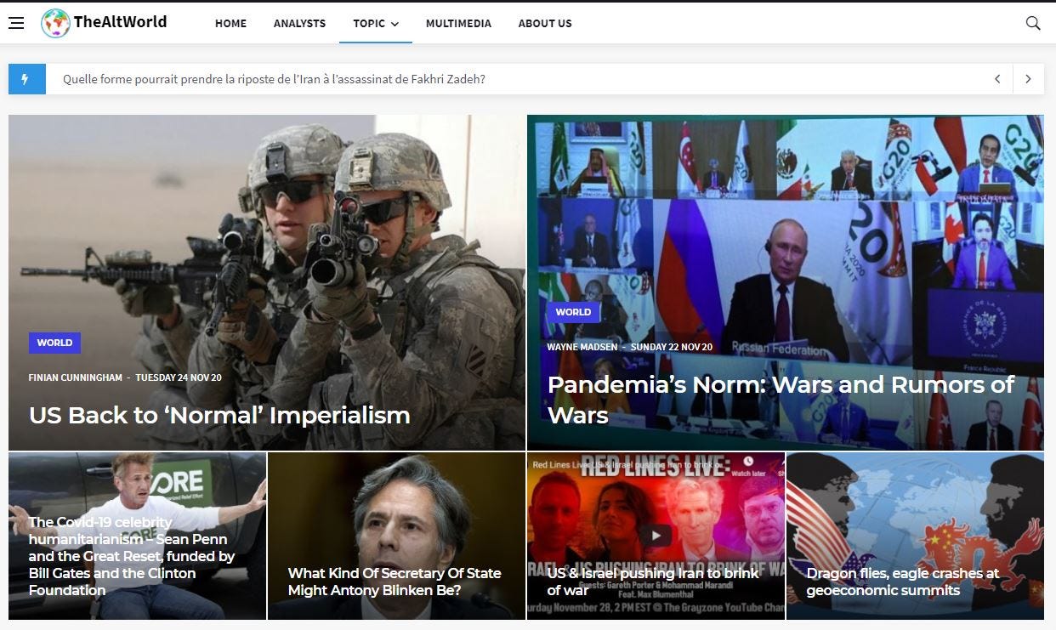Click the TheAltWorld globe logo
Screen dimensions: 1056x630
click(55, 23)
